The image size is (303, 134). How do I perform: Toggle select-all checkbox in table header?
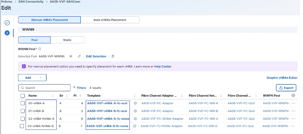coord(23,96)
